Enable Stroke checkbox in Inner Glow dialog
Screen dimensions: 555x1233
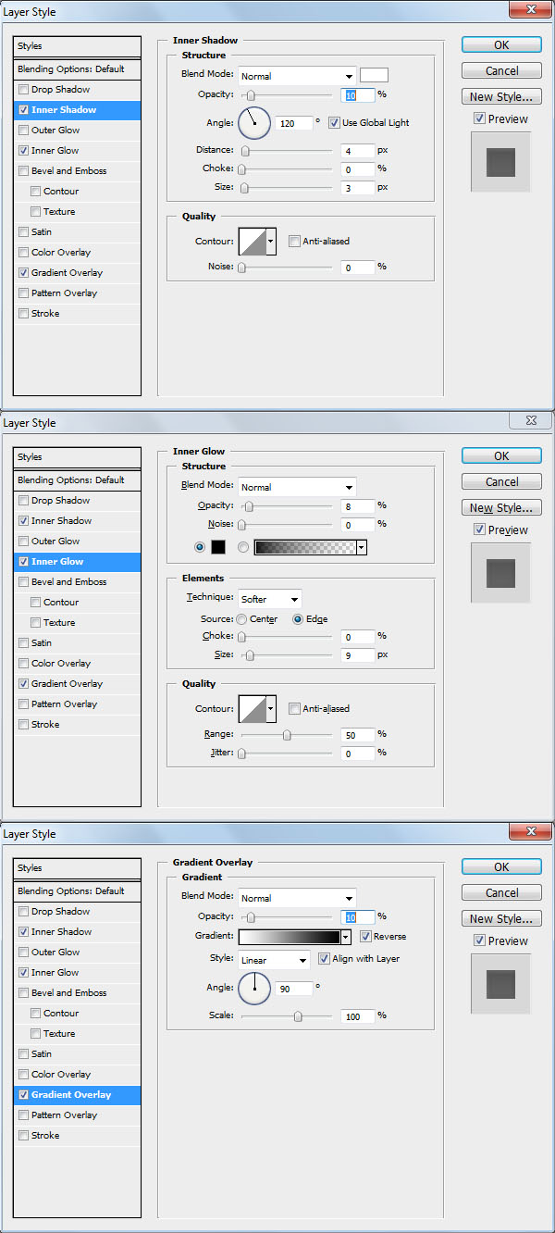coord(23,725)
